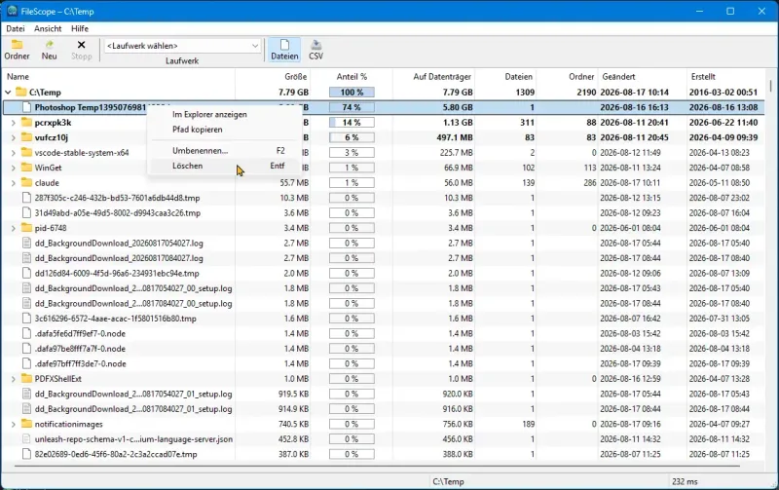
Task: Expand the WinGet folder
Action: point(14,168)
